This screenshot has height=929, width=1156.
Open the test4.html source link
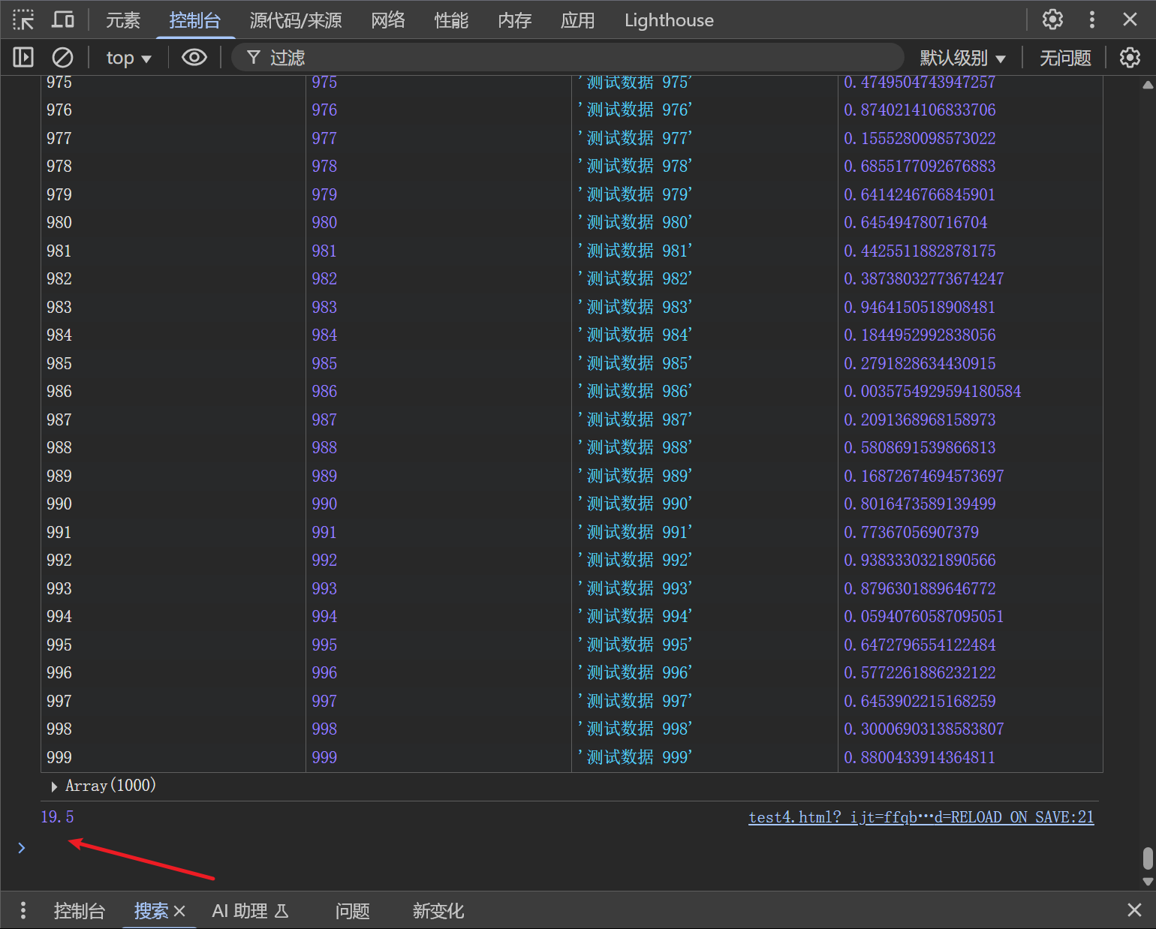click(921, 817)
